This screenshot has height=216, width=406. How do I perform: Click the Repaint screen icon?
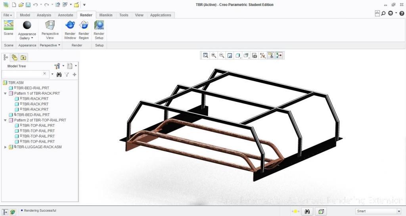tap(230, 55)
